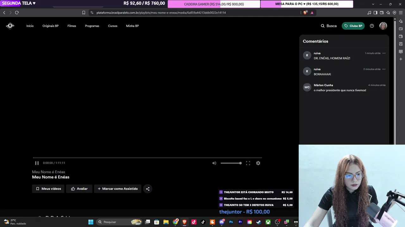
Task: Add the video to Meus vídeos
Action: coord(48,189)
